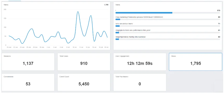Click the importance-mailing-lists-business views bar
This screenshot has width=224, height=94.
click(x=168, y=39)
